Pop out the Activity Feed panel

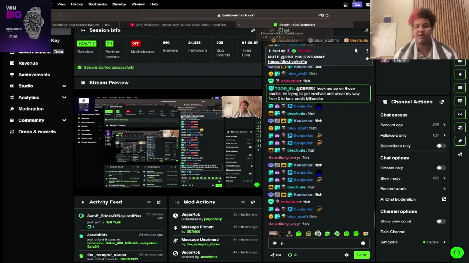click(159, 202)
